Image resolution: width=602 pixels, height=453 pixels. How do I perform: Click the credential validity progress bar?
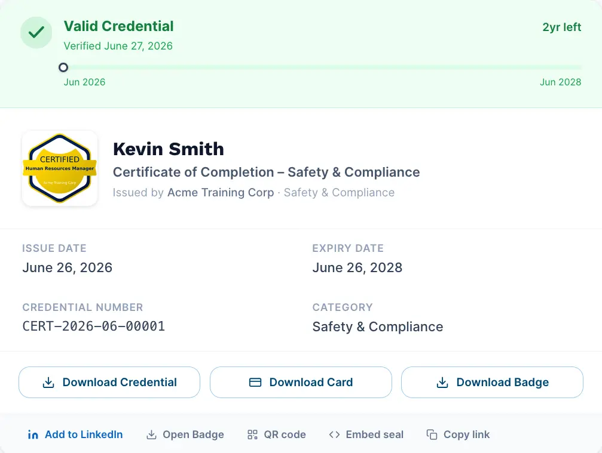click(322, 67)
